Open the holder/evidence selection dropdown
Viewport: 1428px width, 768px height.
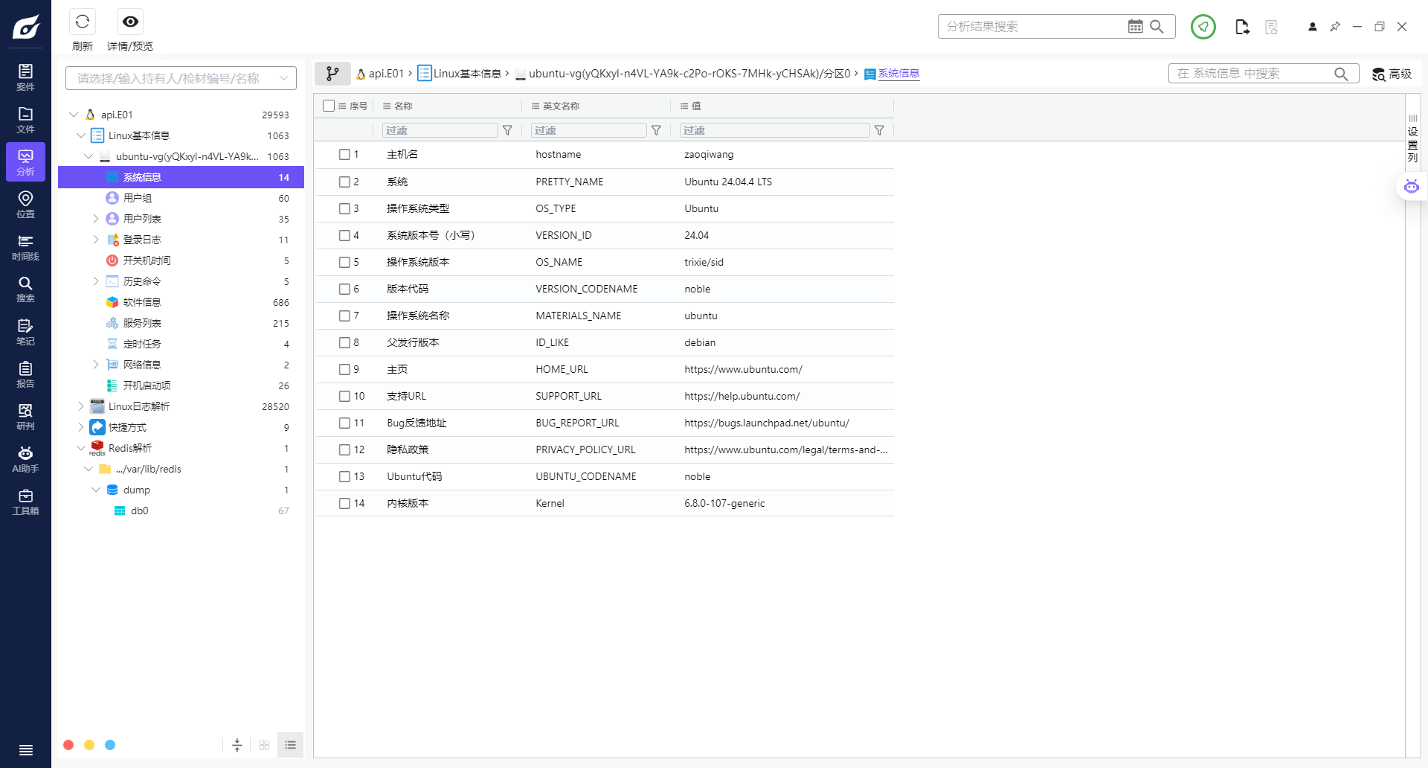pos(181,78)
